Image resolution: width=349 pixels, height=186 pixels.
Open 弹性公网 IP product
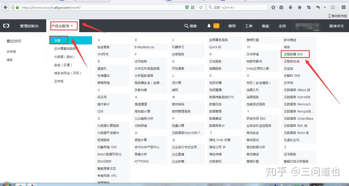217,147
